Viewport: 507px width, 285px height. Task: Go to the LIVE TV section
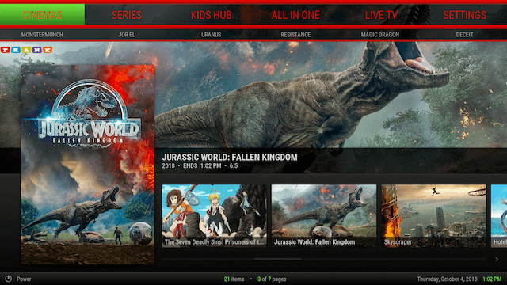(380, 15)
